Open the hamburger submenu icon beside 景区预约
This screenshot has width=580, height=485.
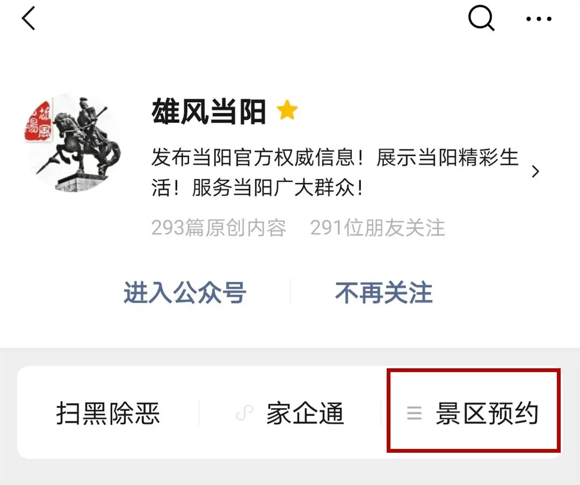point(414,413)
